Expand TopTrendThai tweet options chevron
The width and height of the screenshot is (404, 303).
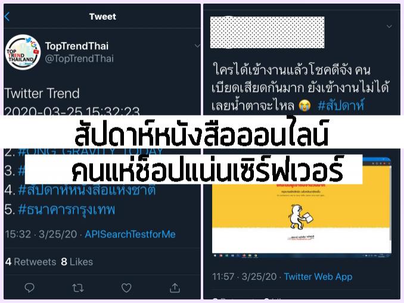[197, 46]
